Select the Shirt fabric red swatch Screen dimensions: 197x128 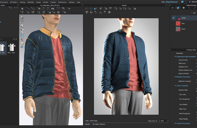click(x=178, y=23)
